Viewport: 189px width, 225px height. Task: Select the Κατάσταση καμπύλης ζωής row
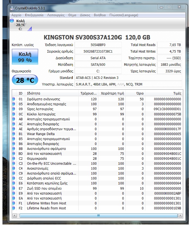[97, 183]
